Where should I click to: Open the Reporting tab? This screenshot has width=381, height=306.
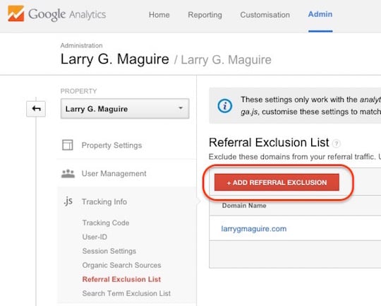coord(205,15)
